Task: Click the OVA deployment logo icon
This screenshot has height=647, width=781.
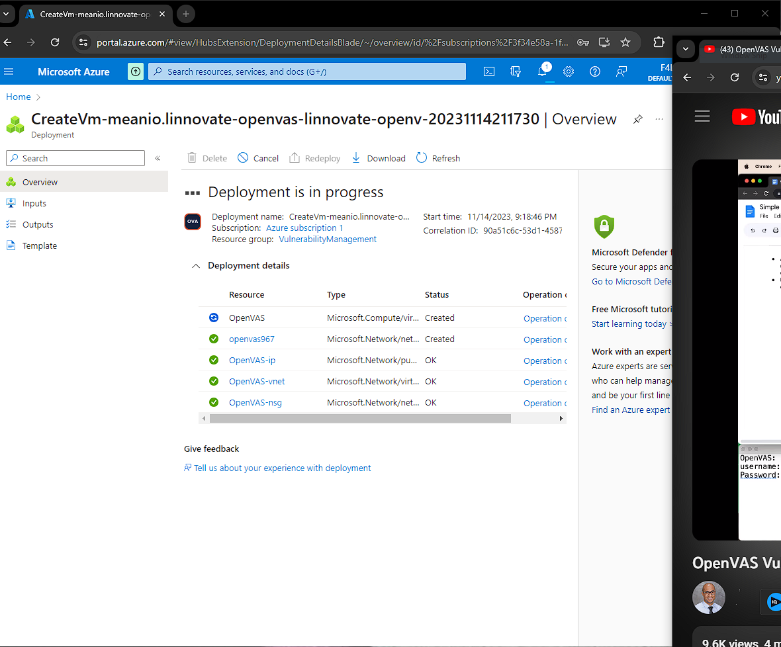Action: pyautogui.click(x=193, y=222)
